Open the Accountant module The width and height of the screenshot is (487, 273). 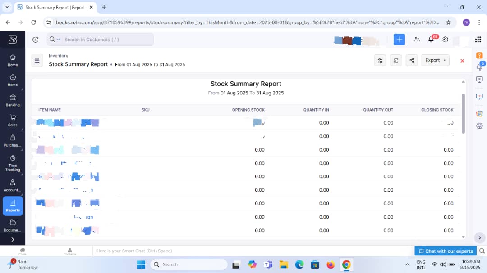point(13,186)
